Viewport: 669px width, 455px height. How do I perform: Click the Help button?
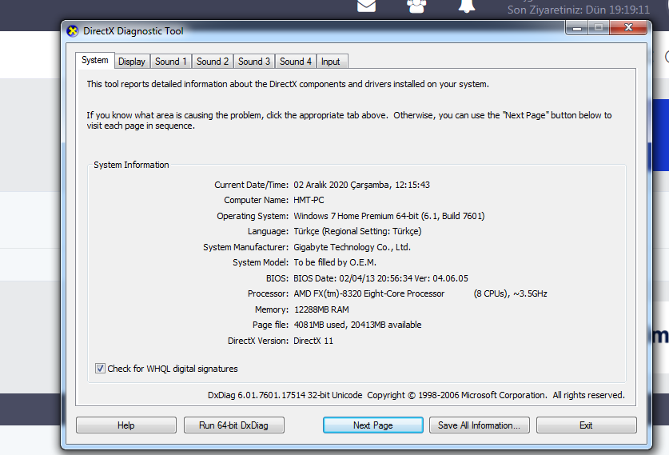point(126,425)
